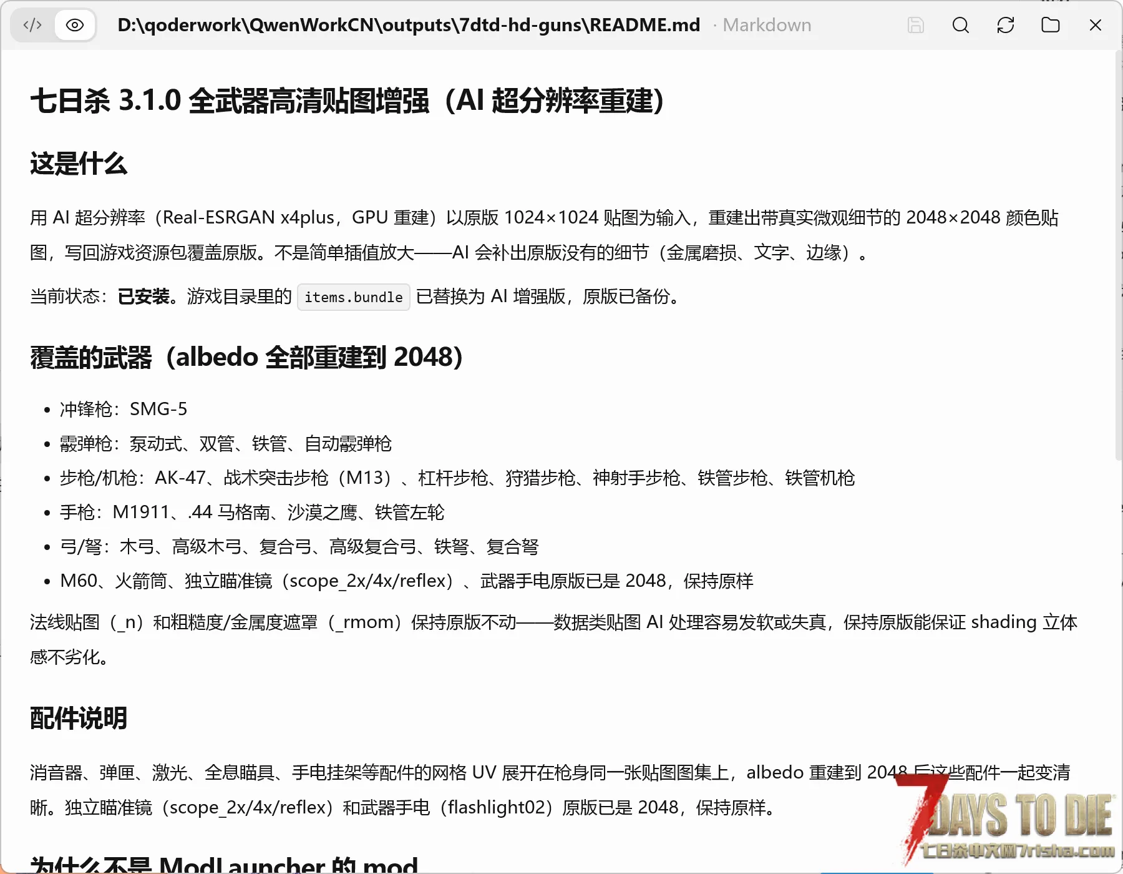1123x874 pixels.
Task: Switch to rendered preview mode
Action: click(75, 25)
